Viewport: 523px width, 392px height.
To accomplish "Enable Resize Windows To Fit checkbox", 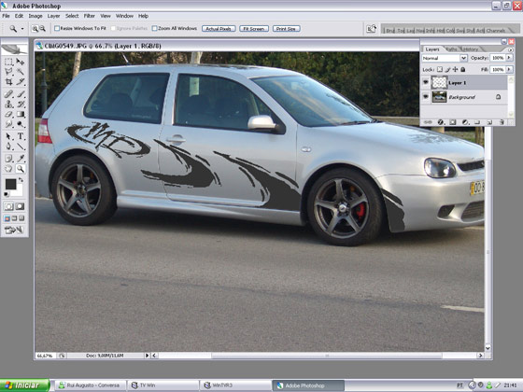I will click(57, 28).
